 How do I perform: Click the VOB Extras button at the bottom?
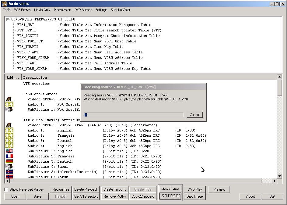[170, 196]
